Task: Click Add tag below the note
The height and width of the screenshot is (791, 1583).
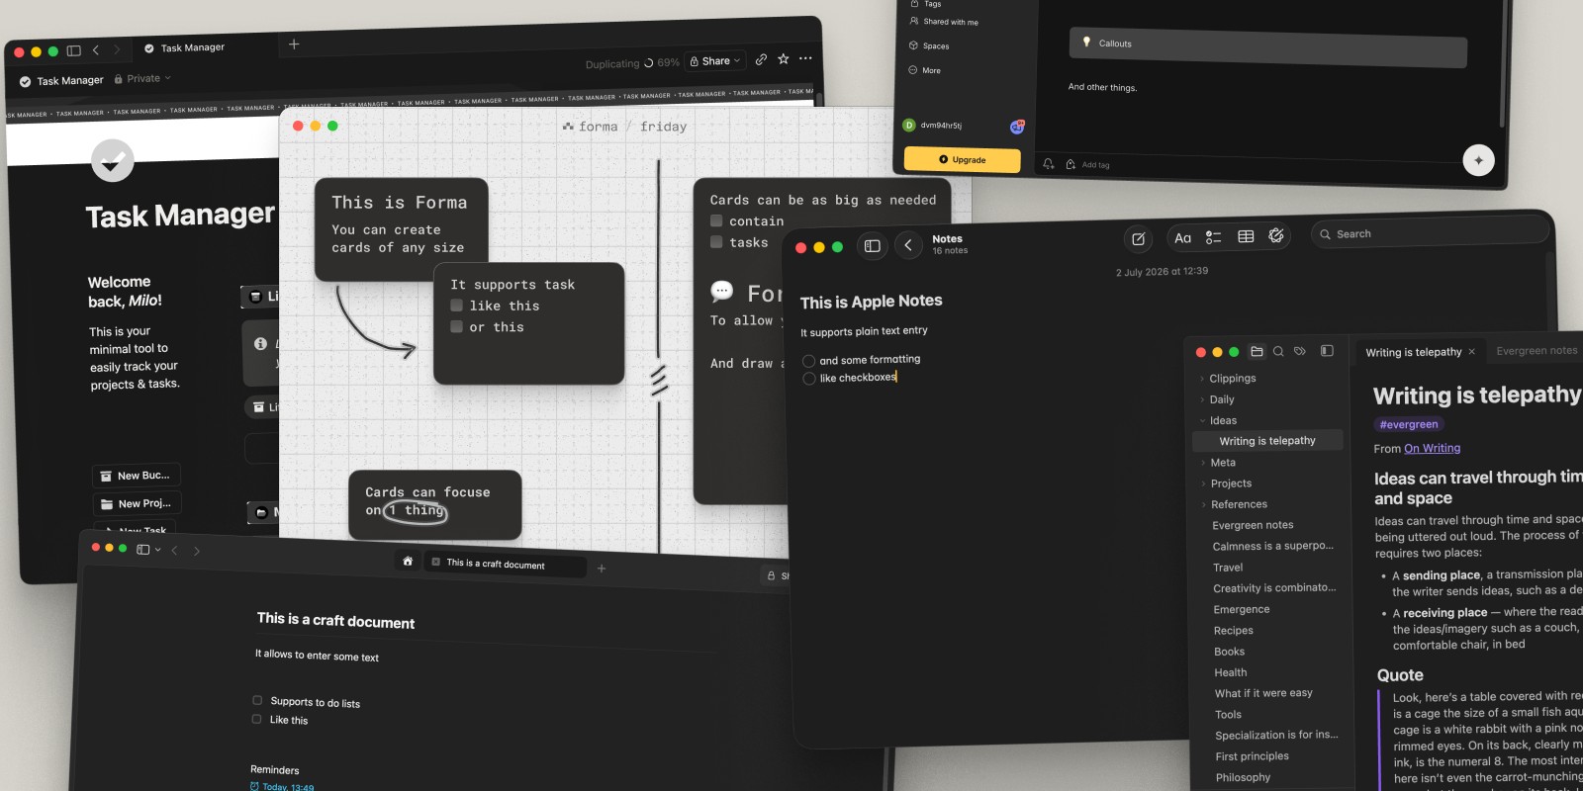Action: (1087, 165)
